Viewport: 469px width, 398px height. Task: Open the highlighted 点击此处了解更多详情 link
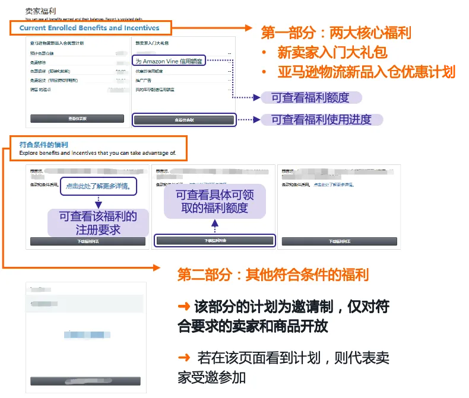click(x=98, y=186)
